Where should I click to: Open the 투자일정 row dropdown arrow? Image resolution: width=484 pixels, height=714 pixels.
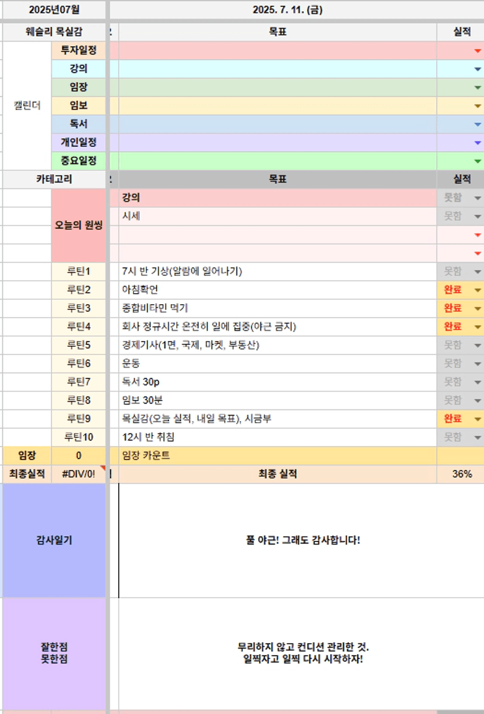click(478, 51)
